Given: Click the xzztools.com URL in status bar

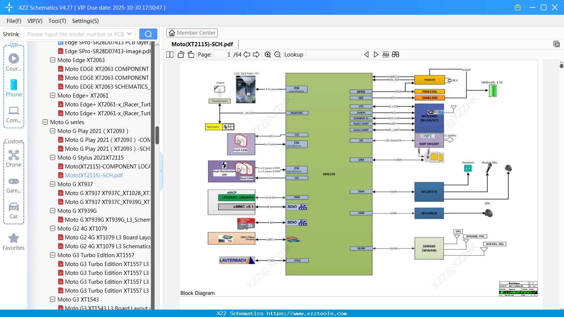Looking at the screenshot, I should point(307,313).
